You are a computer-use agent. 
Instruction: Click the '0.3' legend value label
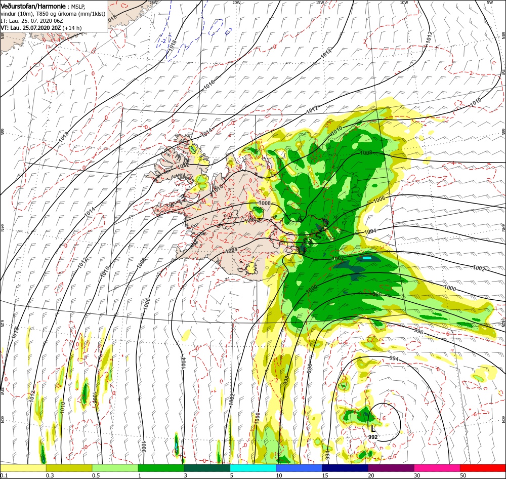pos(50,475)
